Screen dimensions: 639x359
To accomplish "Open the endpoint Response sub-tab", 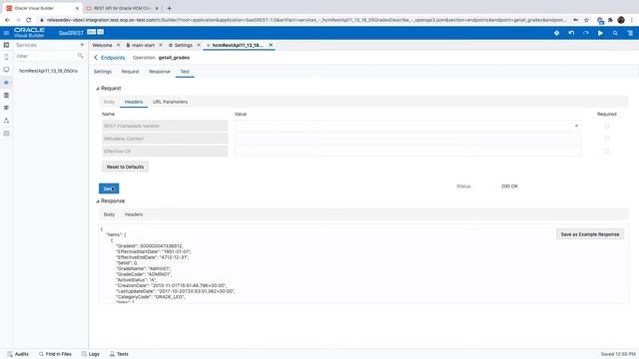I will pos(160,72).
